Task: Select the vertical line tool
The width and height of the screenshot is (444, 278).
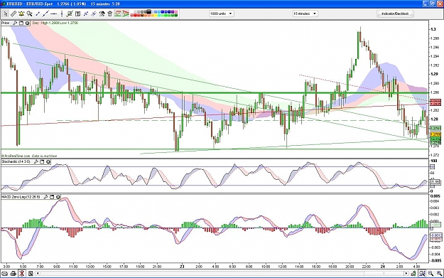Action: (61, 14)
